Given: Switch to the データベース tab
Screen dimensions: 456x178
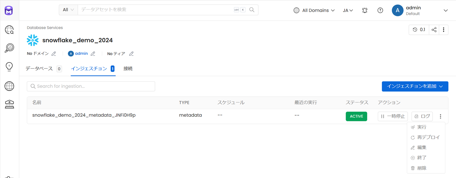Looking at the screenshot, I should coord(43,69).
